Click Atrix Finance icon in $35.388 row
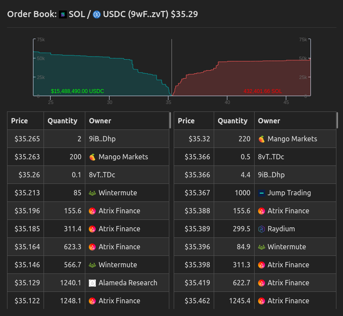The width and height of the screenshot is (343, 316). [x=261, y=211]
